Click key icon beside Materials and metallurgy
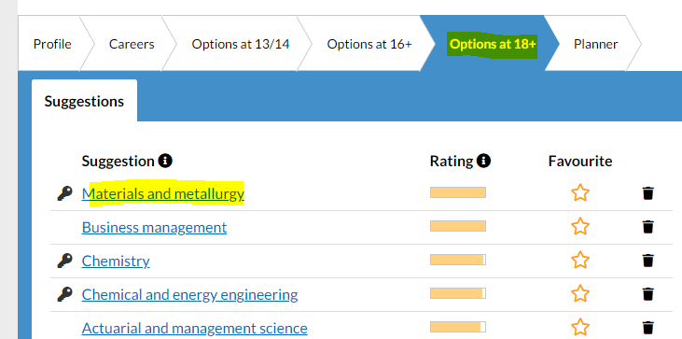This screenshot has width=682, height=339. (x=64, y=193)
